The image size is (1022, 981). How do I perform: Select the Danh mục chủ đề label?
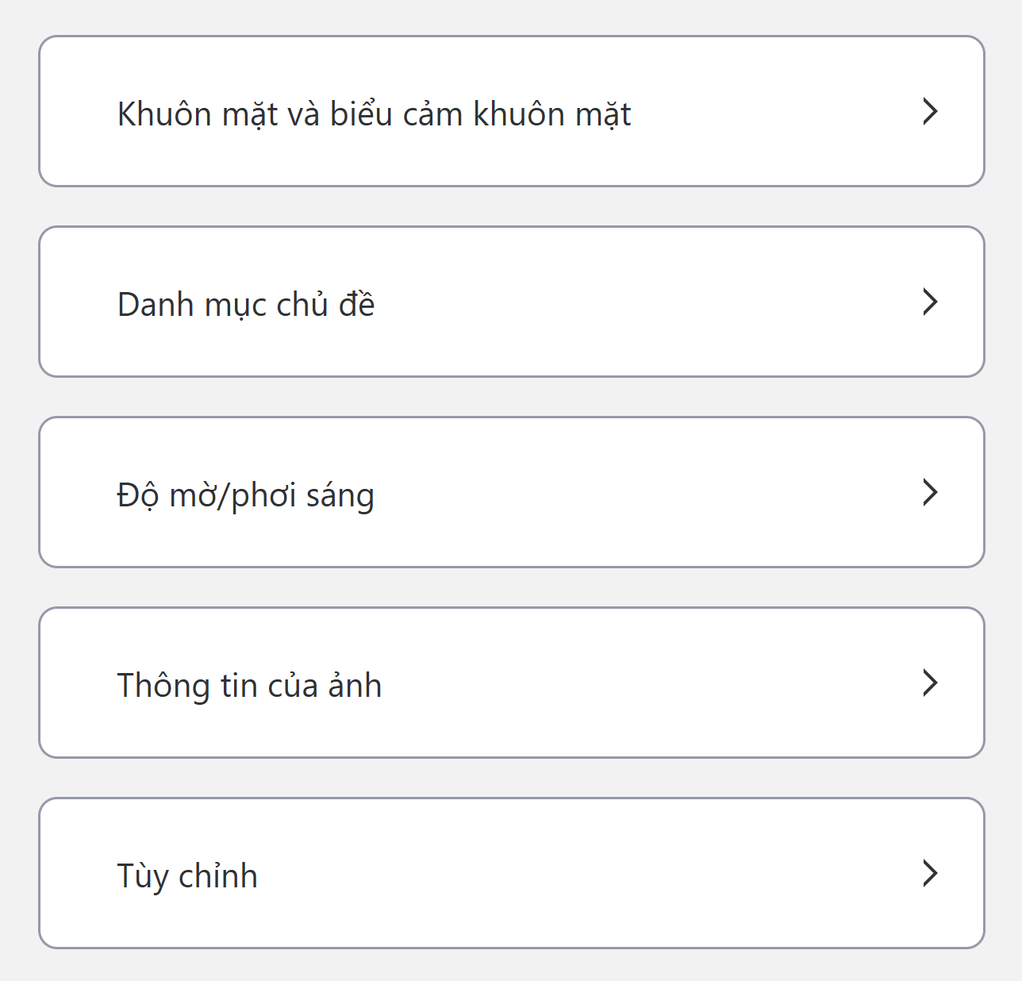tap(246, 305)
